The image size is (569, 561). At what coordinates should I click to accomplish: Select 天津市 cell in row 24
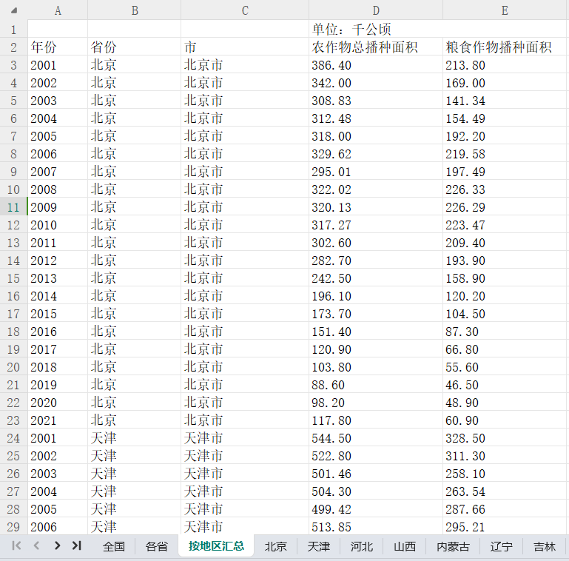point(245,437)
